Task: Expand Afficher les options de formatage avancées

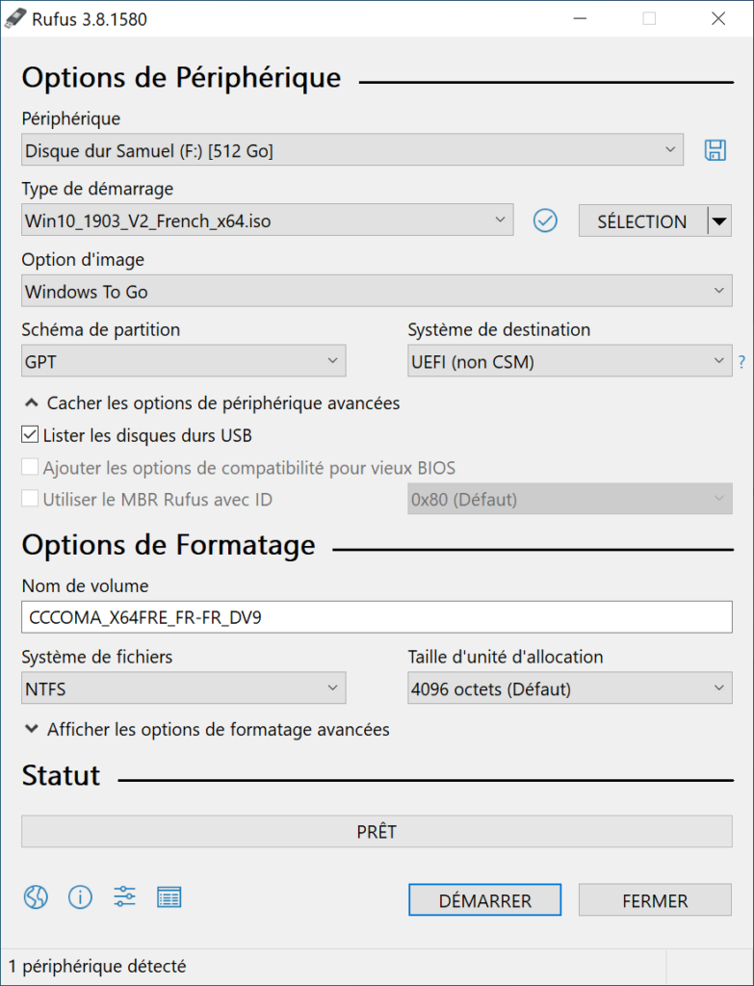Action: (206, 730)
